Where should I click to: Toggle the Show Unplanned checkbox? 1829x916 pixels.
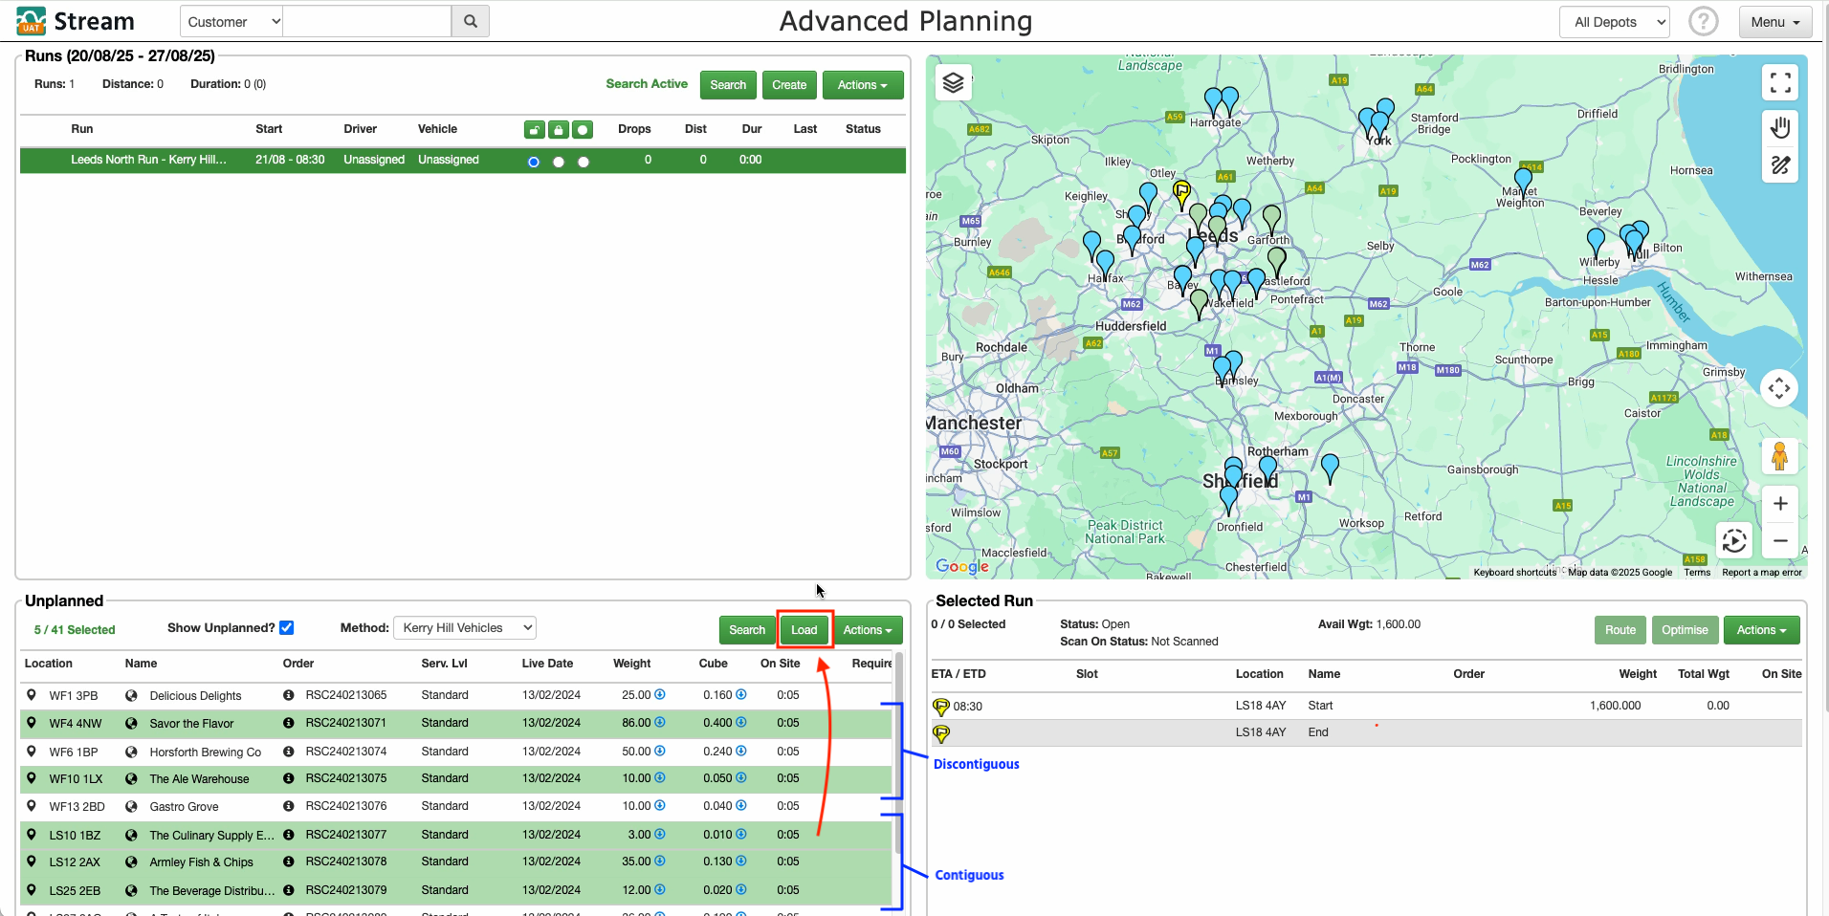tap(286, 628)
